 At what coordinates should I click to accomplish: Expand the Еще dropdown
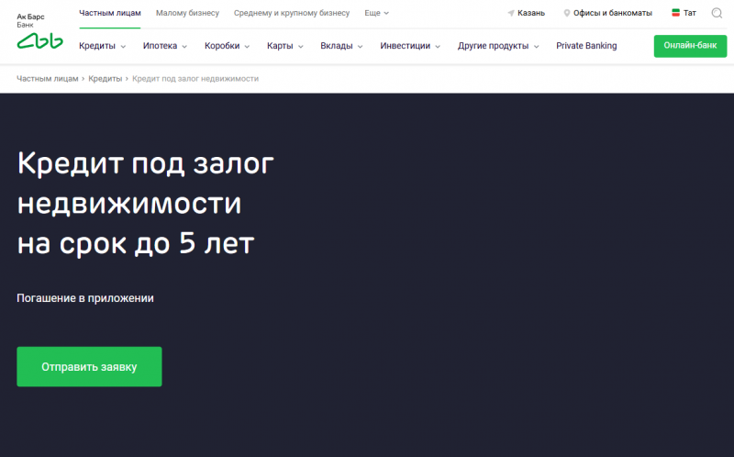click(376, 13)
